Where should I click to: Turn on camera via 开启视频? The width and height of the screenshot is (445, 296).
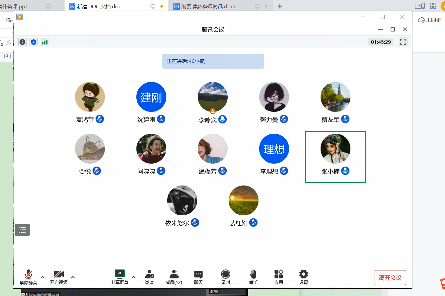(x=59, y=277)
